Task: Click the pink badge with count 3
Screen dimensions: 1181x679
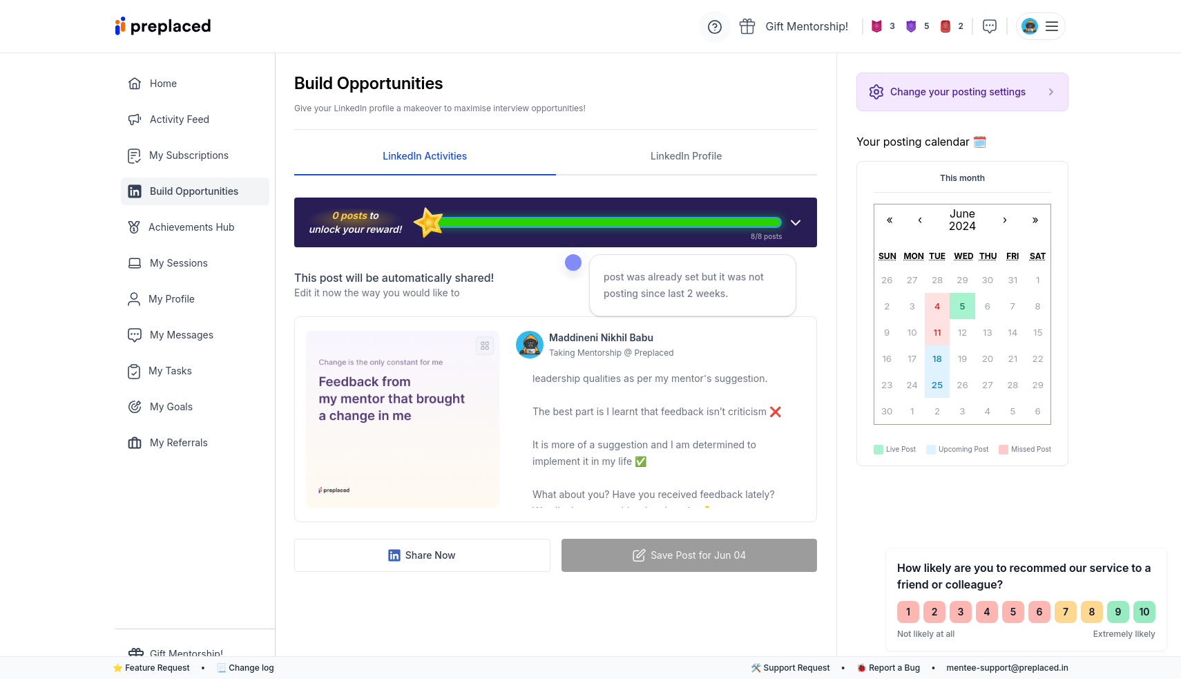Action: tap(877, 26)
